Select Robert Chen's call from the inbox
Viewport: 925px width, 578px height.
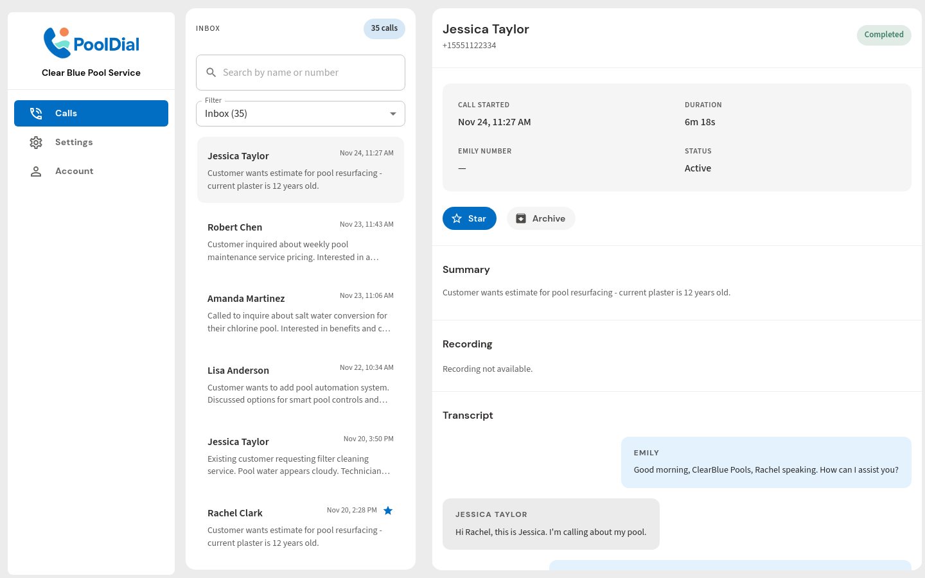pyautogui.click(x=300, y=241)
